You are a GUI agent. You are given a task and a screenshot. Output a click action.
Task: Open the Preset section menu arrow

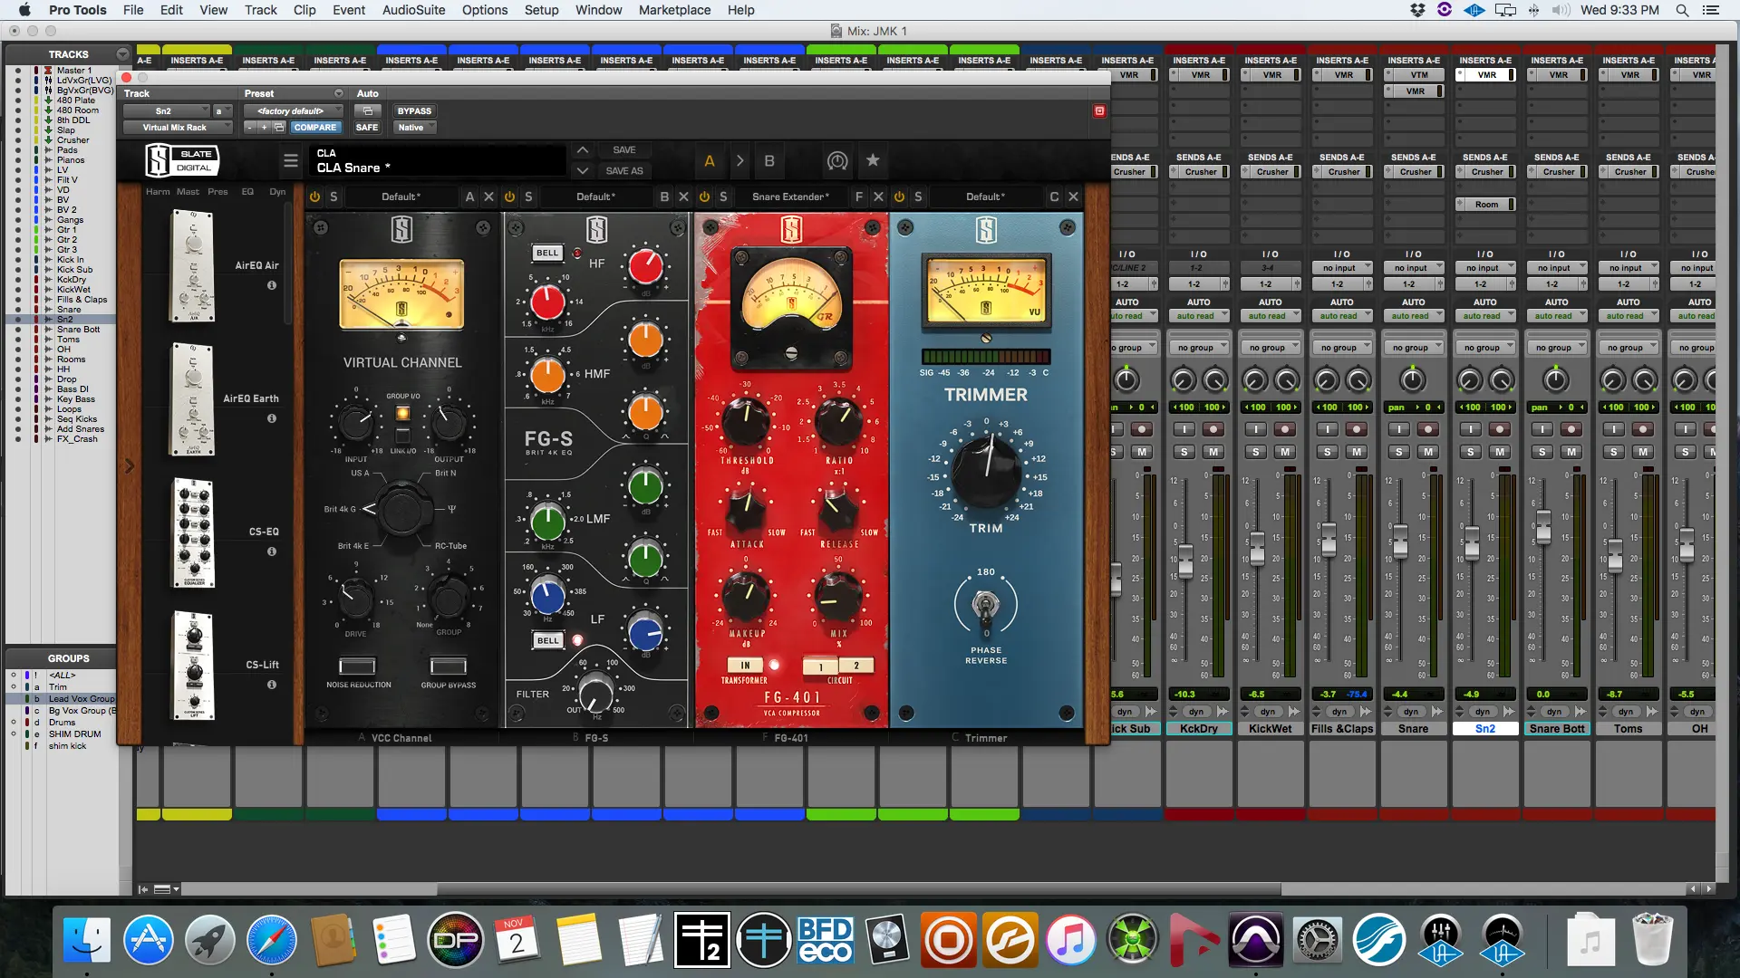339,93
